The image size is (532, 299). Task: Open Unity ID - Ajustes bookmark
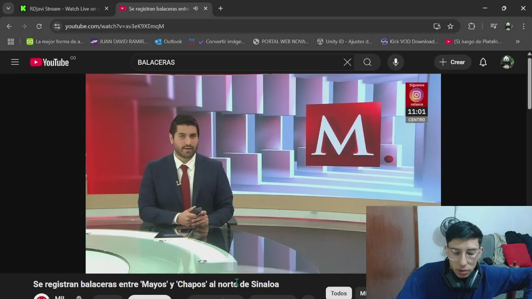345,42
